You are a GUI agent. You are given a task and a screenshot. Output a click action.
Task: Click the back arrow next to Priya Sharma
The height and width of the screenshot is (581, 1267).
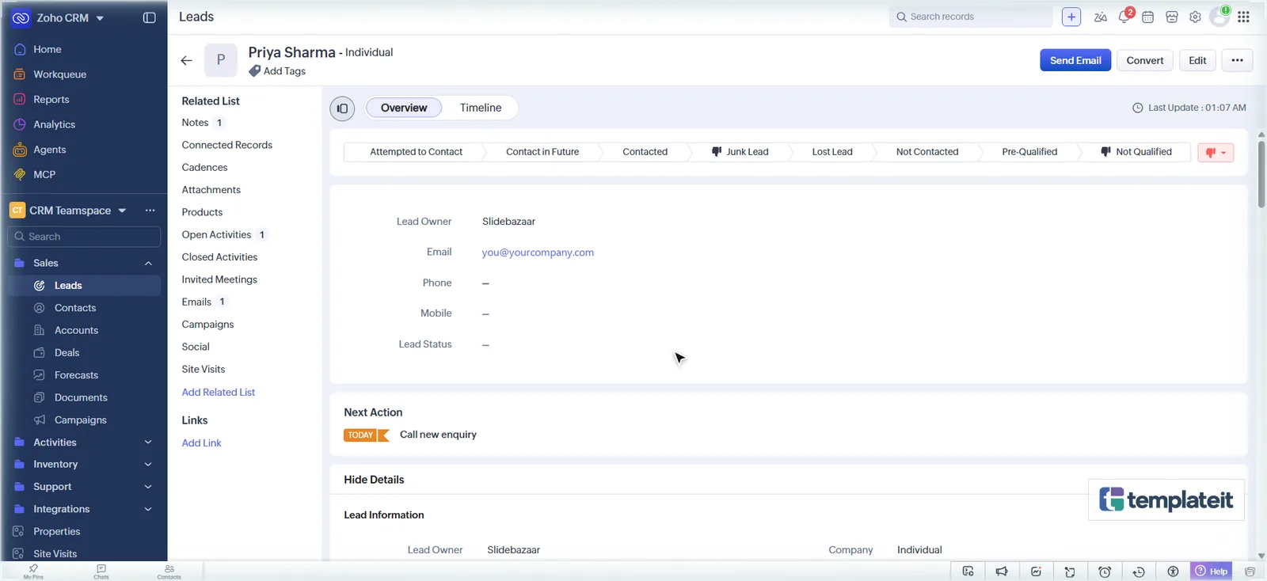click(186, 60)
